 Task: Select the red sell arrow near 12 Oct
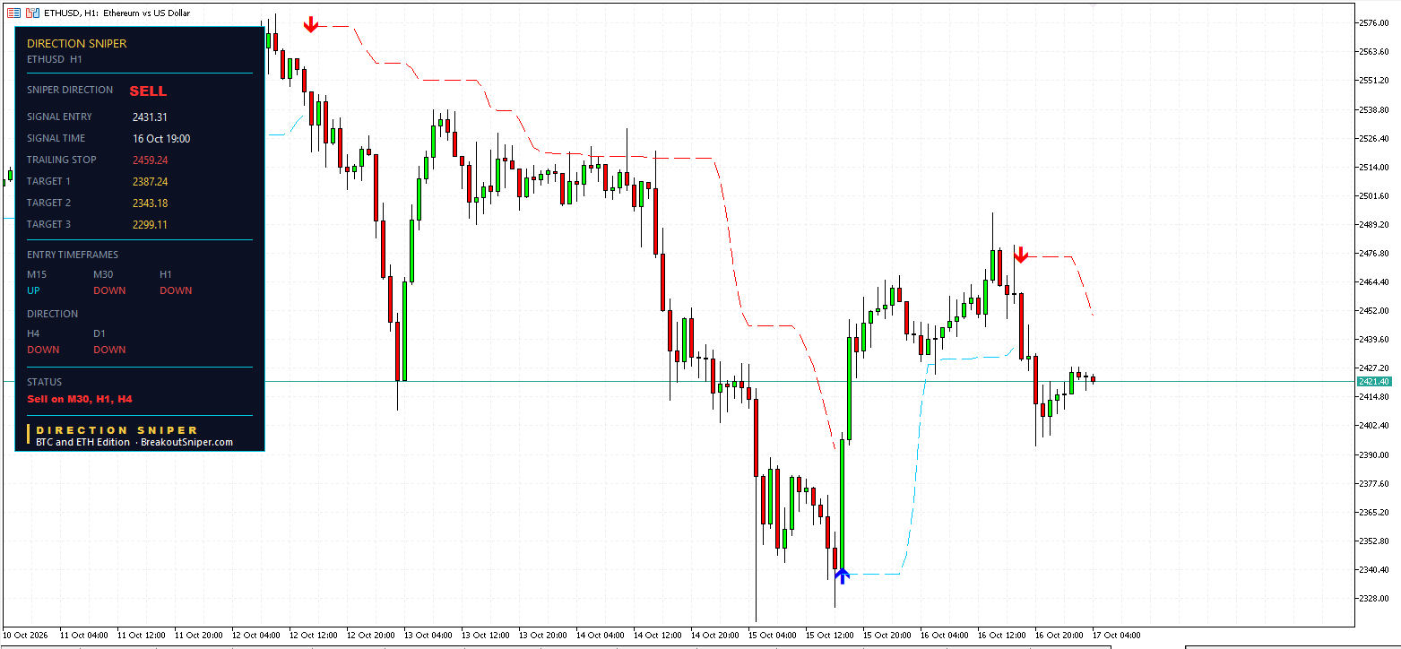tap(310, 25)
